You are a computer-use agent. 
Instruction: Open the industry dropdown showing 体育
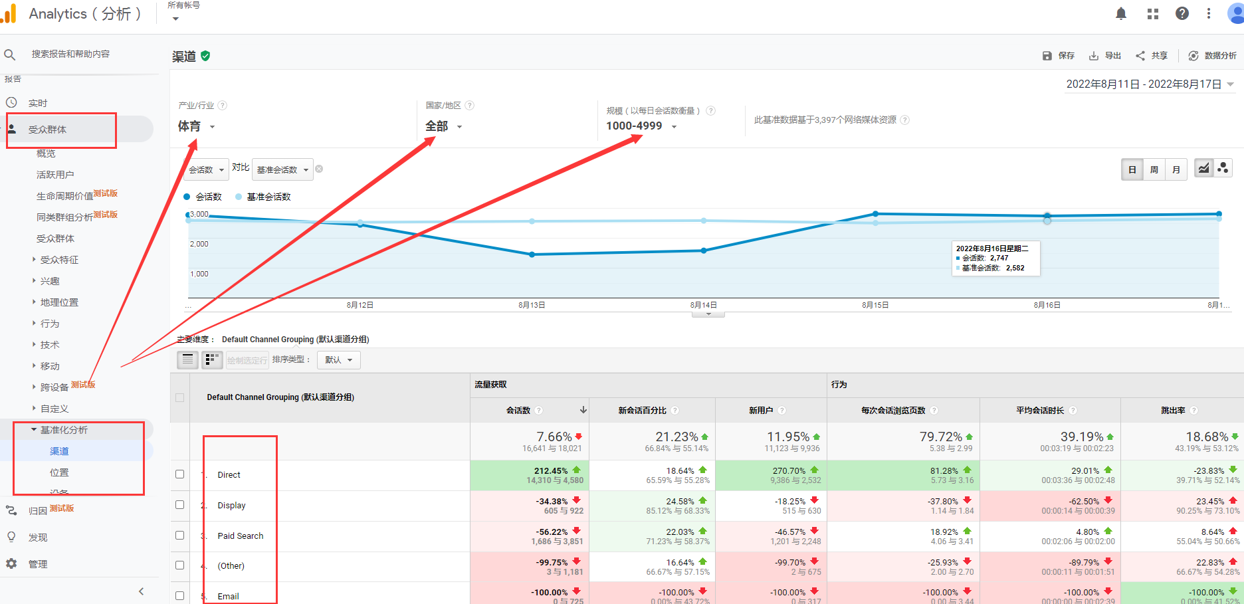click(x=196, y=126)
